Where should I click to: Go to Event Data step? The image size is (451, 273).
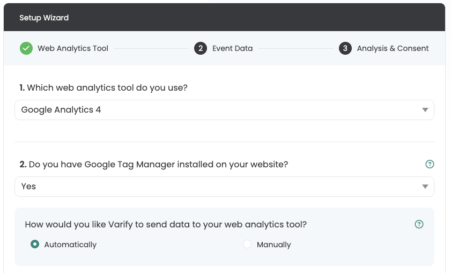tap(232, 48)
